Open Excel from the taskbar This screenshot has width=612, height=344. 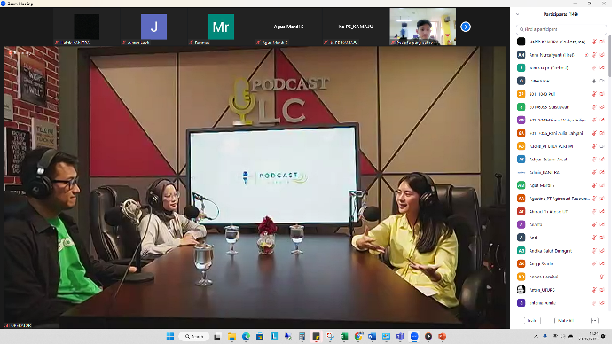[344, 337]
